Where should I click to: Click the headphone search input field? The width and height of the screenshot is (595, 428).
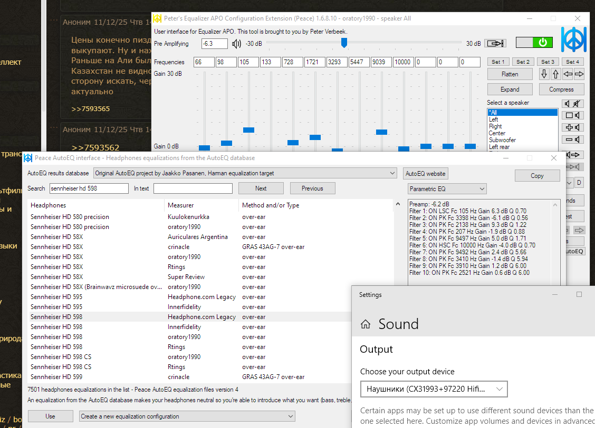pos(89,188)
